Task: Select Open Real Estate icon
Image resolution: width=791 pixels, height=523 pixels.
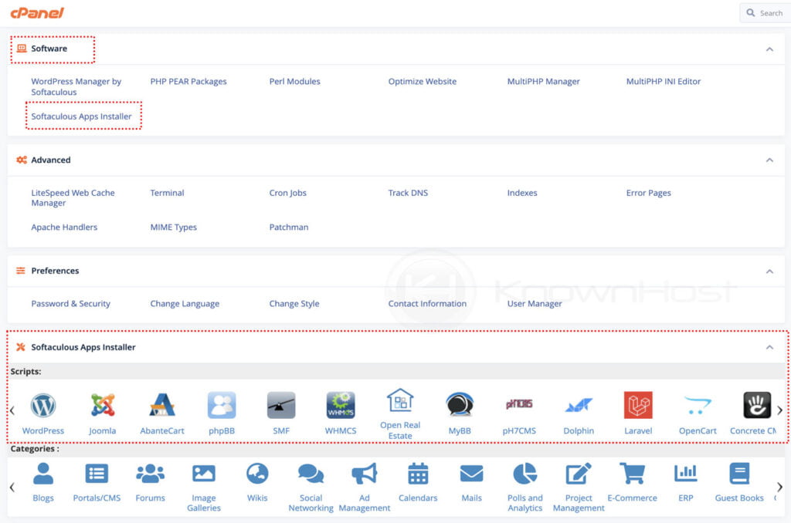Action: pos(400,400)
